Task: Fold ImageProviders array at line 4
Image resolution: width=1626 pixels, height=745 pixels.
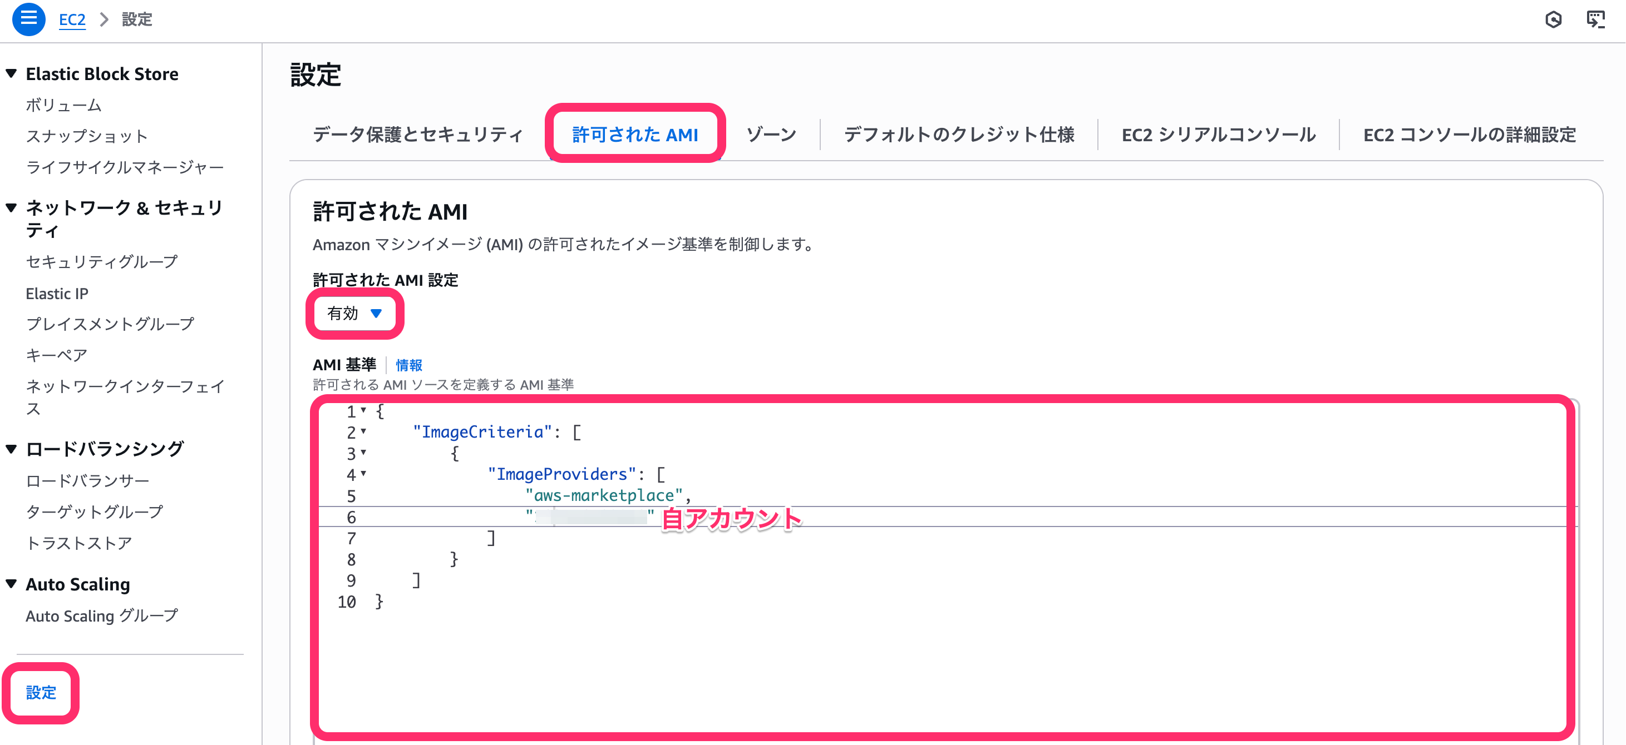Action: pyautogui.click(x=363, y=474)
